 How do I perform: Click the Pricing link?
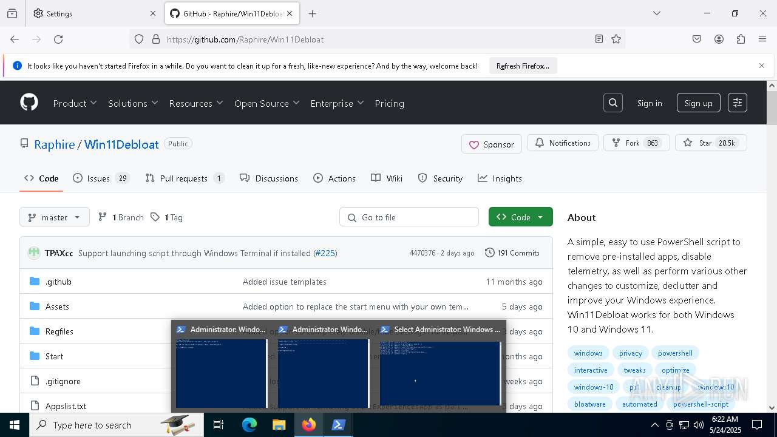pyautogui.click(x=390, y=103)
